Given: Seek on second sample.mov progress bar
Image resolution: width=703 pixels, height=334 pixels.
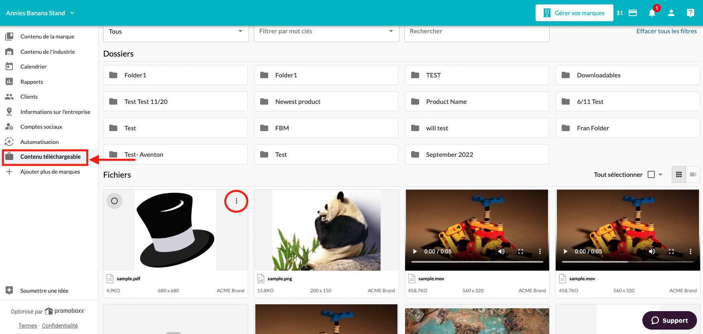Looking at the screenshot, I should pyautogui.click(x=628, y=262).
